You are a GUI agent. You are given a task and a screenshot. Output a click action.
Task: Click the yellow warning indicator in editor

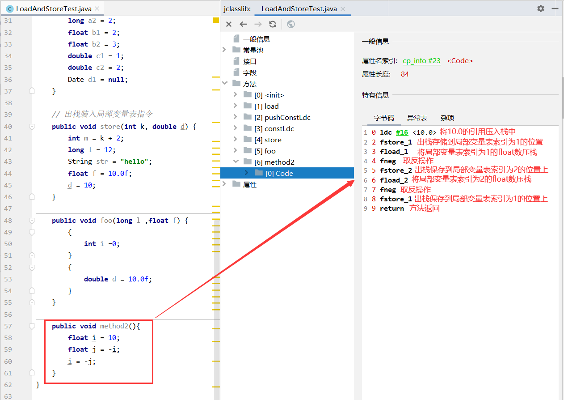click(x=216, y=20)
